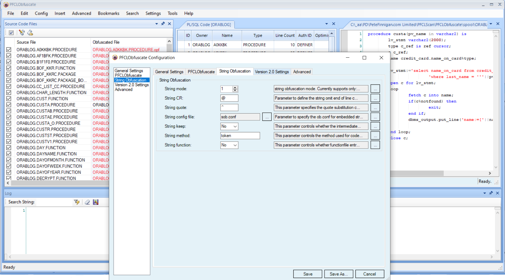Click the select-all checkmark icon in Source Code Files toolbar
Image resolution: width=505 pixels, height=280 pixels.
coord(11,33)
